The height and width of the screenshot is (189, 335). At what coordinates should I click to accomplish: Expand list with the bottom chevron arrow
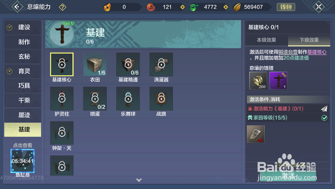pyautogui.click(x=139, y=180)
